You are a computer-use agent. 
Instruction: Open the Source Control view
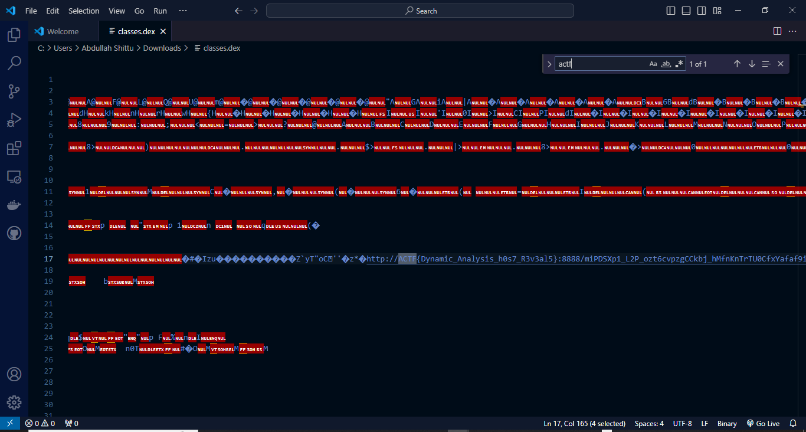(14, 91)
